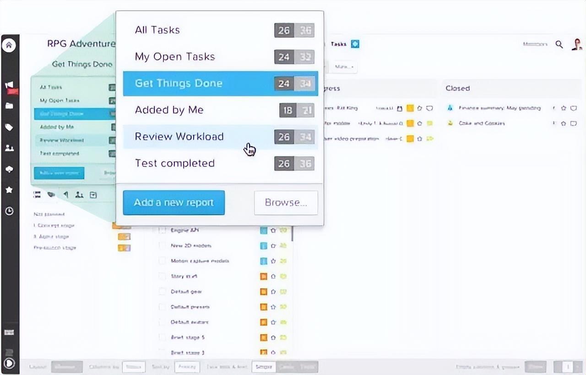Viewport: 586px width, 375px height.
Task: Select the Pre-launch stage milestone filter
Action: coord(55,248)
